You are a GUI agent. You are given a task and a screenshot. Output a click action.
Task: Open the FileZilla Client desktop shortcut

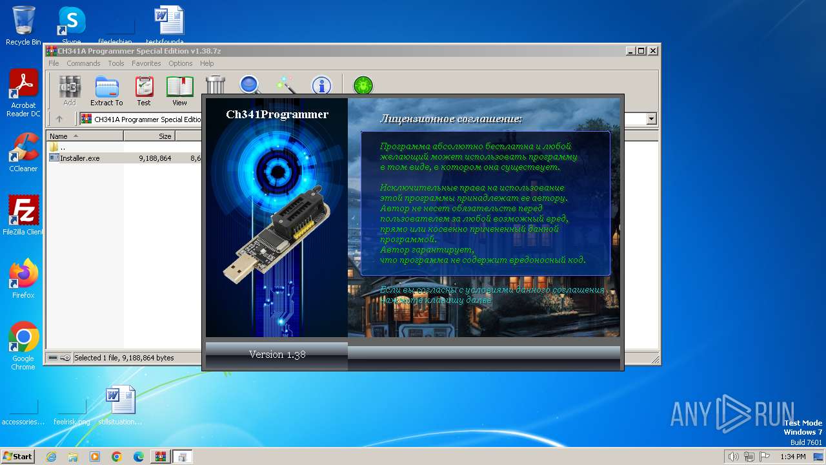point(23,215)
